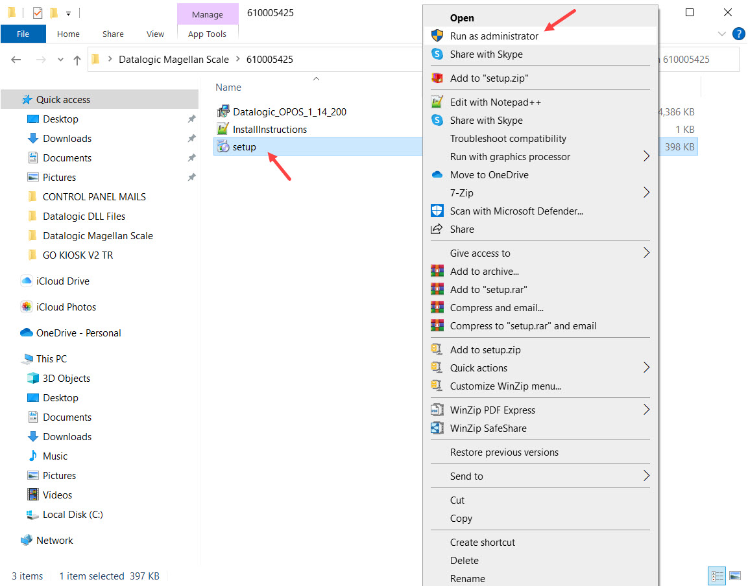This screenshot has height=586, width=748.
Task: Click Datalogic Magellan Scale in the address bar
Action: coord(174,60)
